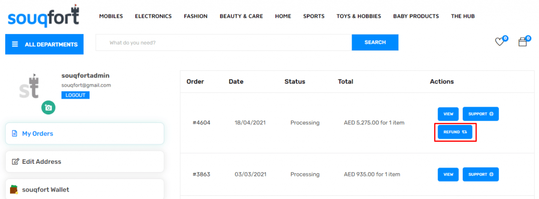539x199 pixels.
Task: Request support for order #4604
Action: coord(481,114)
